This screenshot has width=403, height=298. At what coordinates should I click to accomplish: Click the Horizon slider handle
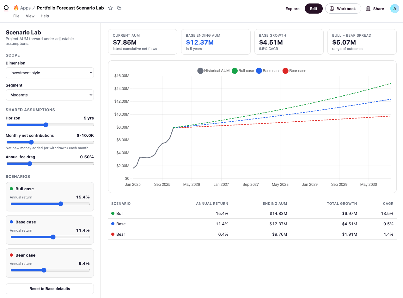pyautogui.click(x=46, y=125)
